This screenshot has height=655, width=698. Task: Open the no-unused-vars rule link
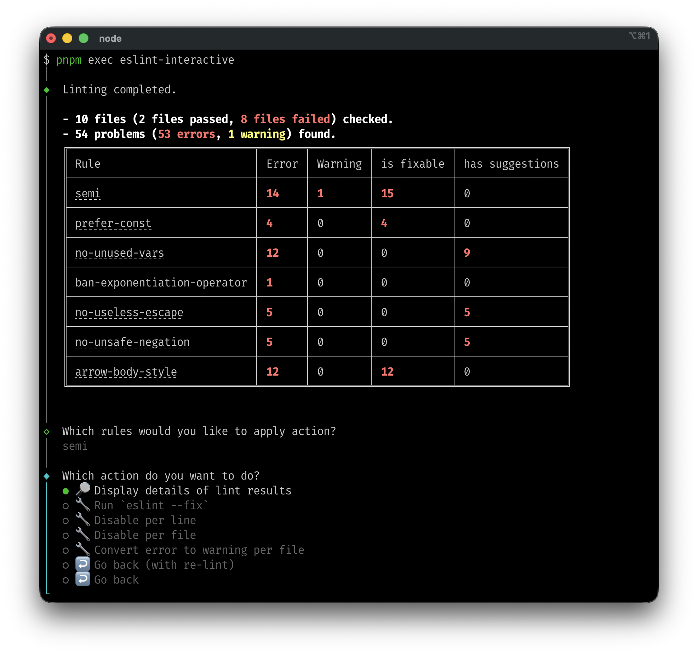[120, 253]
